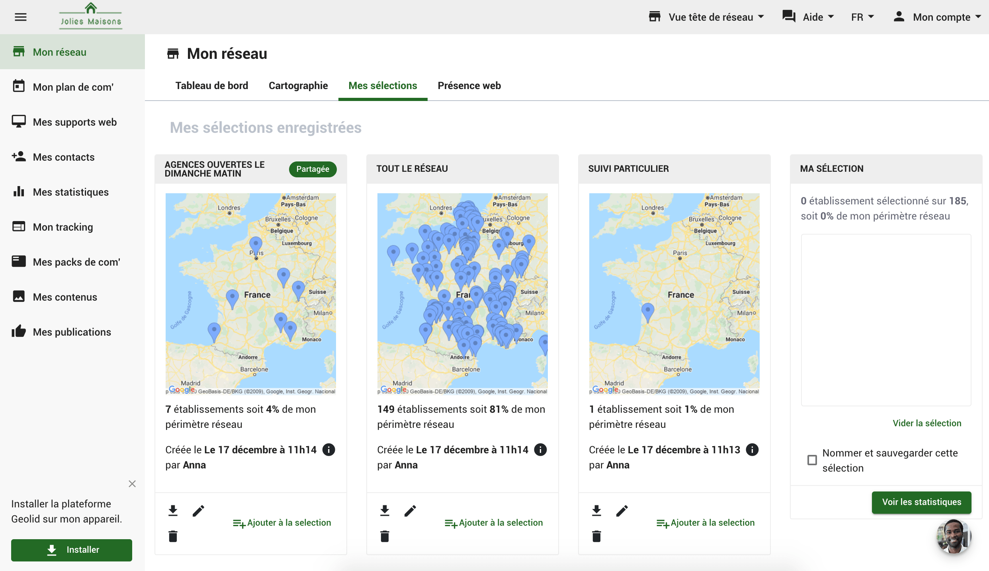Switch to the Présence web tab
This screenshot has height=571, width=989.
[469, 85]
